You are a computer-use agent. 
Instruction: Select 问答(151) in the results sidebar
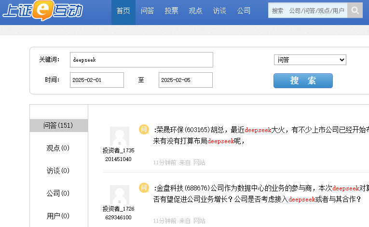coord(58,125)
